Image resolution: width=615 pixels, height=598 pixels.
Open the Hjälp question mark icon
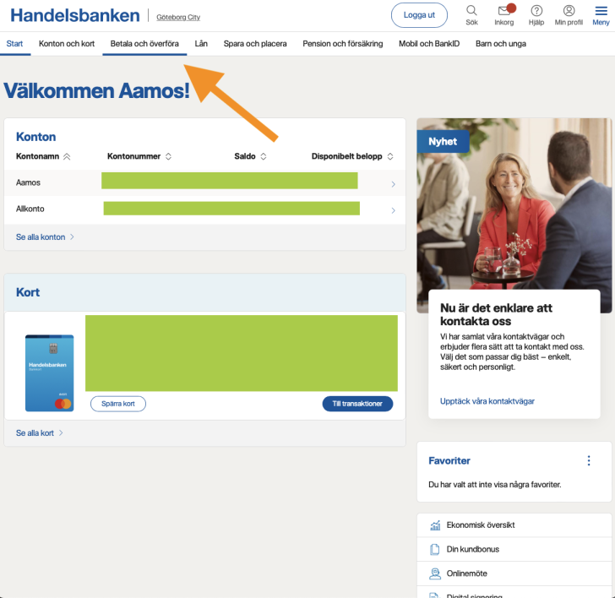pyautogui.click(x=536, y=11)
